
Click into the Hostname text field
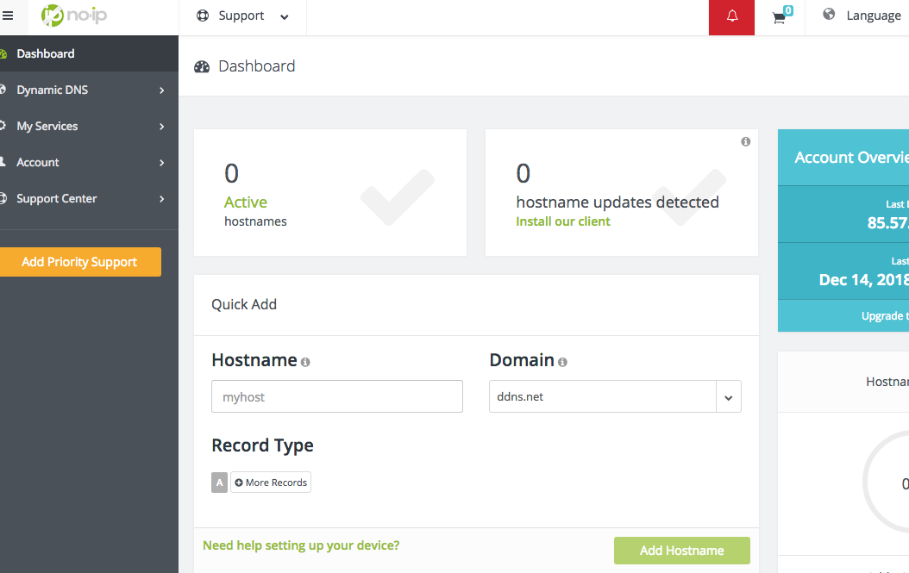click(336, 397)
